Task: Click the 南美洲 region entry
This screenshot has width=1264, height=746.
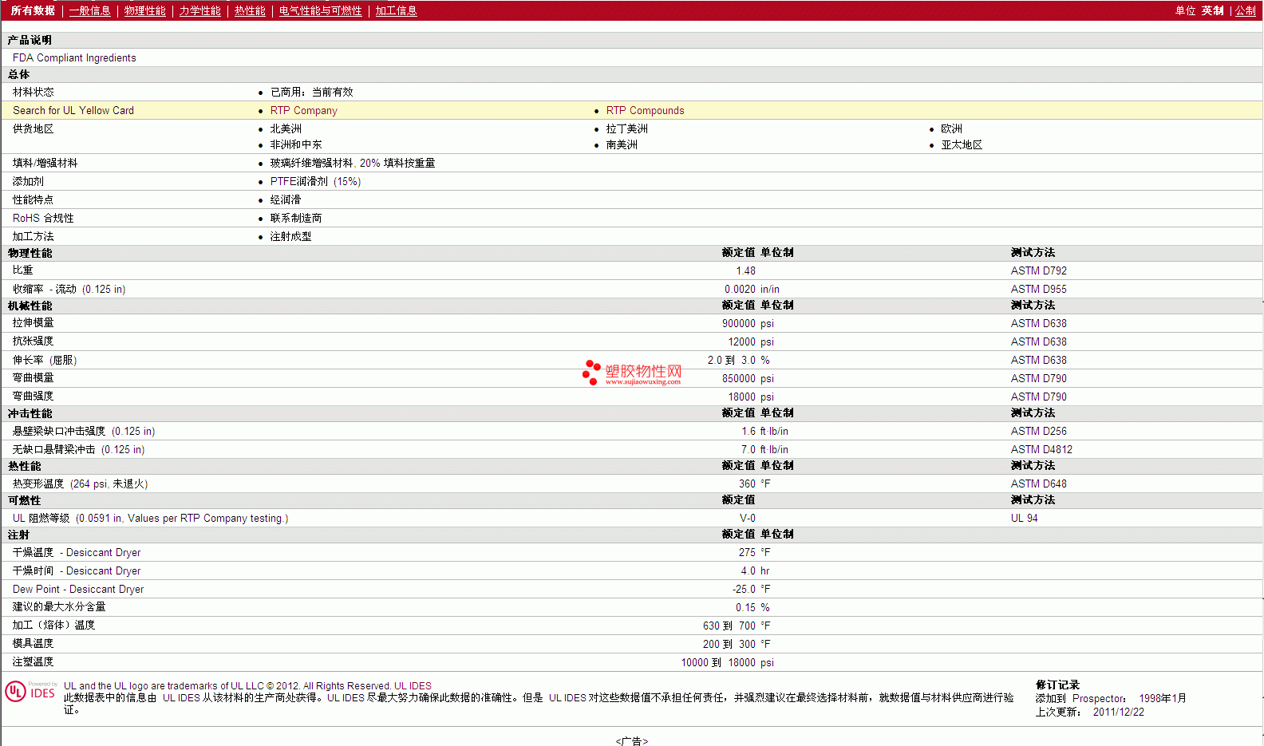Action: 622,145
